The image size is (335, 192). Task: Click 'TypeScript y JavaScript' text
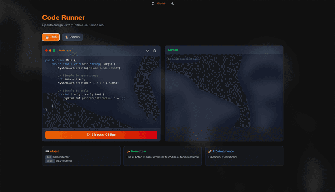pos(223,157)
